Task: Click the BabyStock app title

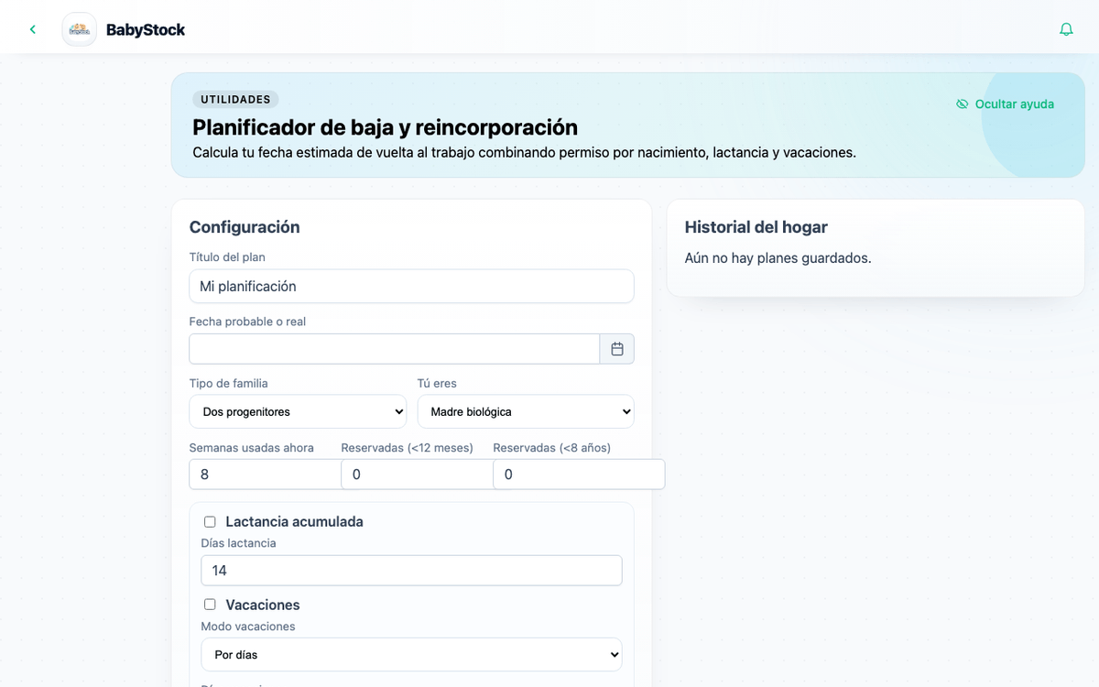Action: click(x=146, y=29)
